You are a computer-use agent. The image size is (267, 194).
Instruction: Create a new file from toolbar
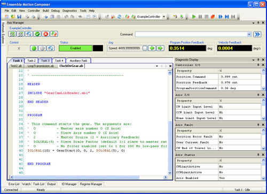[6, 17]
